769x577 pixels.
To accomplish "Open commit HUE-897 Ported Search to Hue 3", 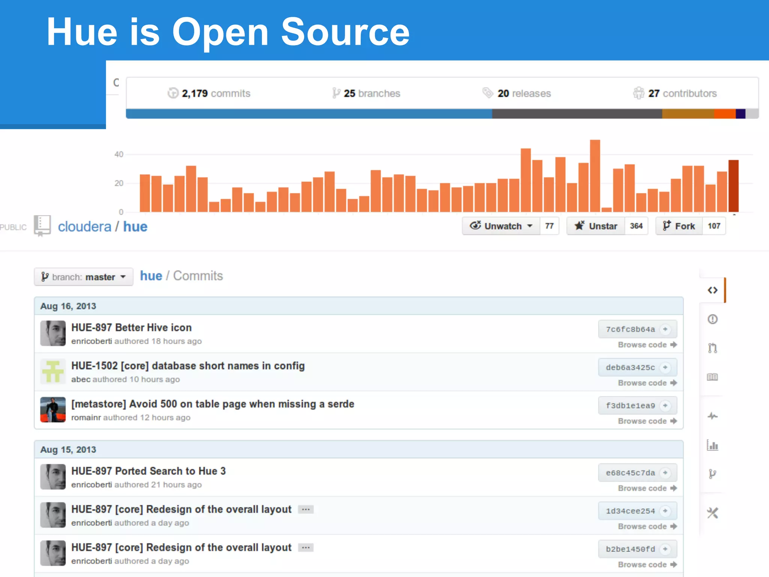I will coord(149,471).
